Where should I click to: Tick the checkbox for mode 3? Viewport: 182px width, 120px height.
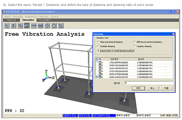point(100,68)
